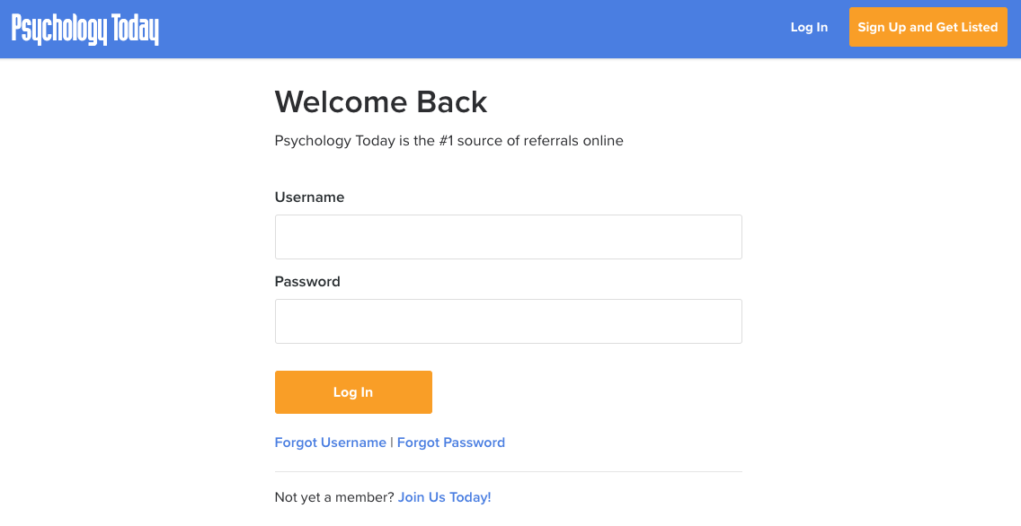This screenshot has height=526, width=1021.
Task: Select the word 'Psychology' in the header logo
Action: point(58,29)
